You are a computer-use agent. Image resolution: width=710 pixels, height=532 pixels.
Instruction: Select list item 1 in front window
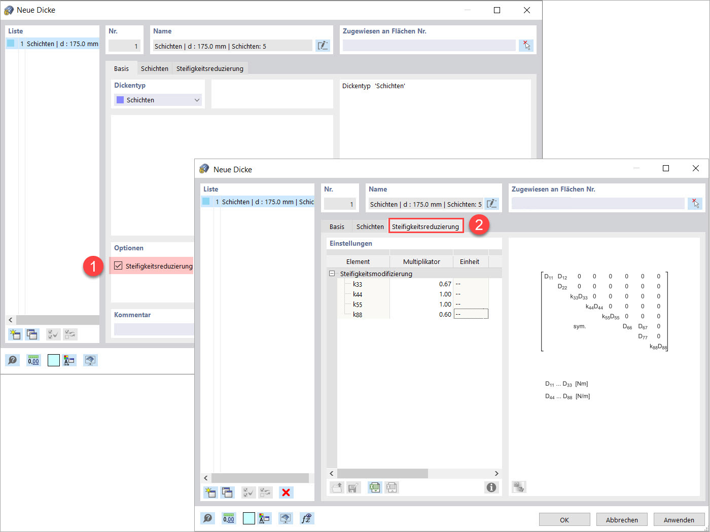click(x=258, y=202)
